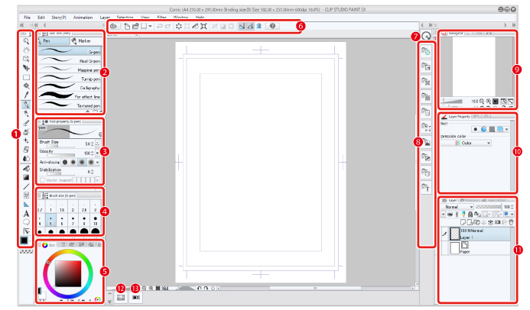Choose the Turnip pen sub tool
The width and height of the screenshot is (530, 310).
point(70,78)
